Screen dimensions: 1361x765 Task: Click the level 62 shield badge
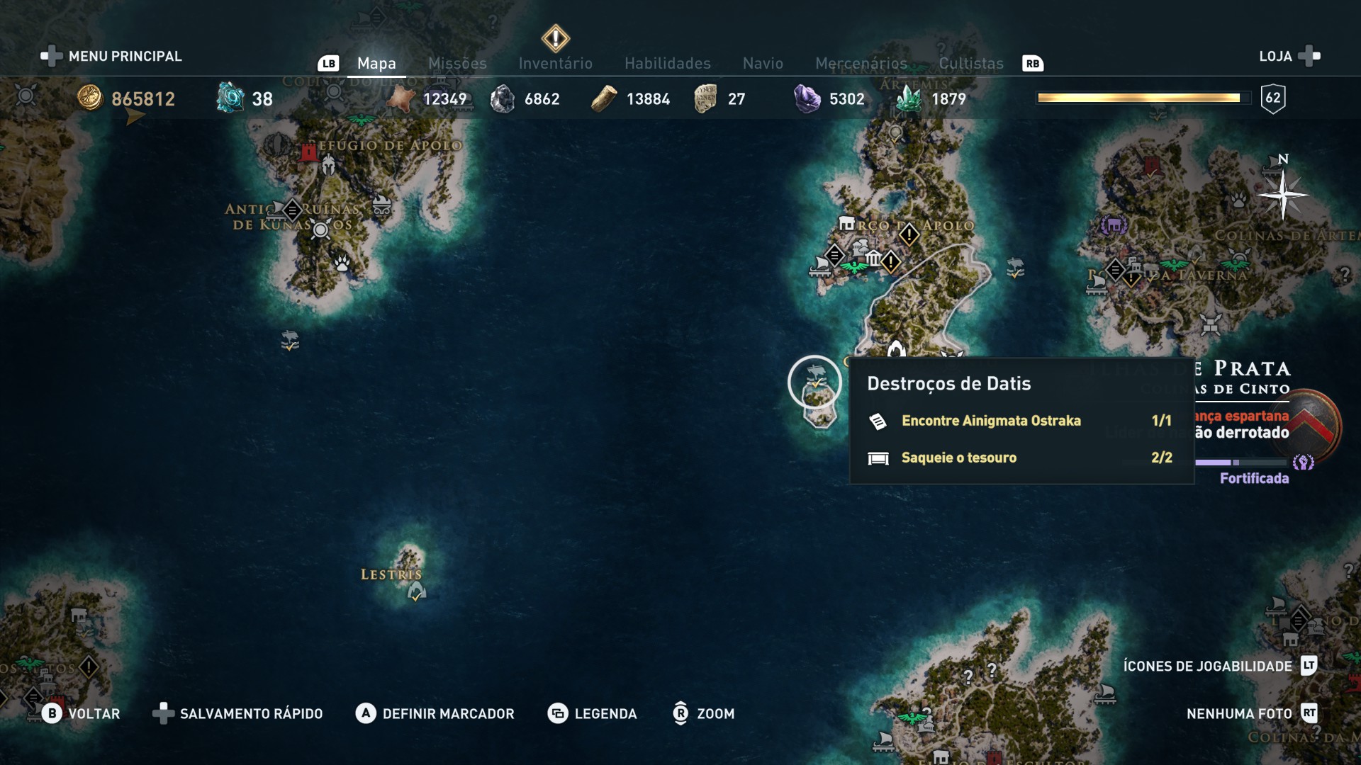click(1273, 98)
